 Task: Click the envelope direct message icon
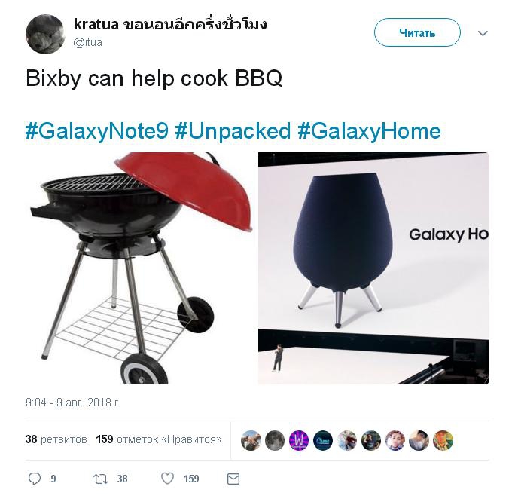[233, 479]
